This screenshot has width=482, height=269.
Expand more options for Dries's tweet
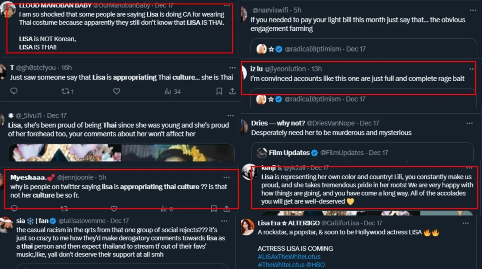(x=469, y=123)
